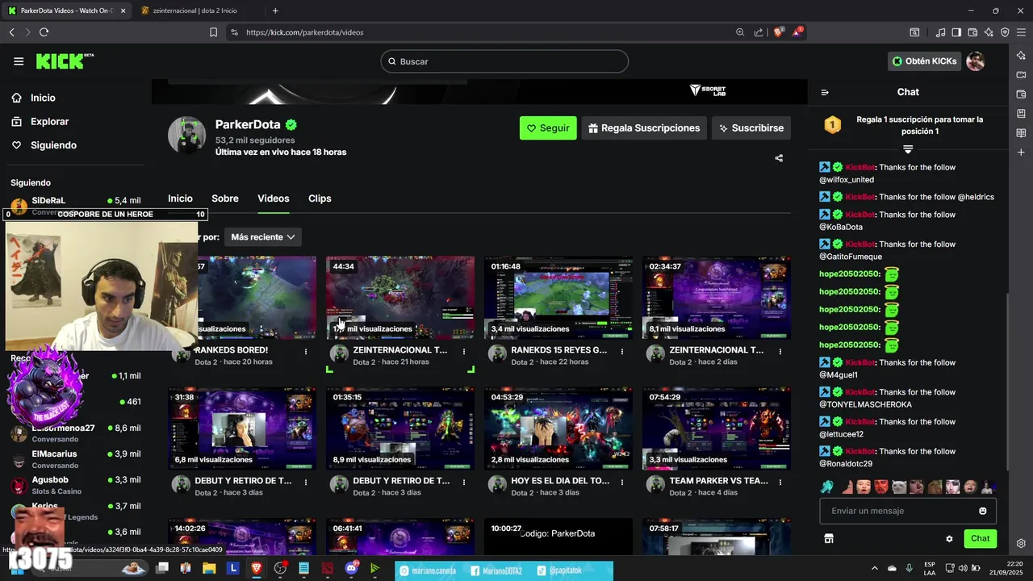Select the Videos tab
Screen dimensions: 1033x581
[x=274, y=199]
